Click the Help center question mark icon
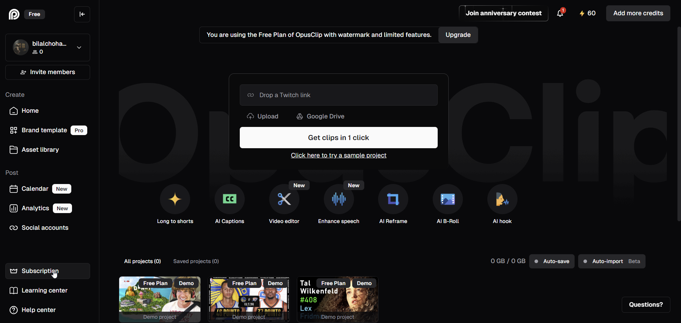This screenshot has height=323, width=681. [13, 310]
